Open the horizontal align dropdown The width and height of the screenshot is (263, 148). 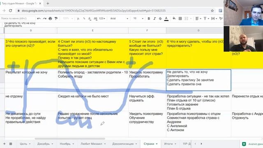click(x=198, y=18)
